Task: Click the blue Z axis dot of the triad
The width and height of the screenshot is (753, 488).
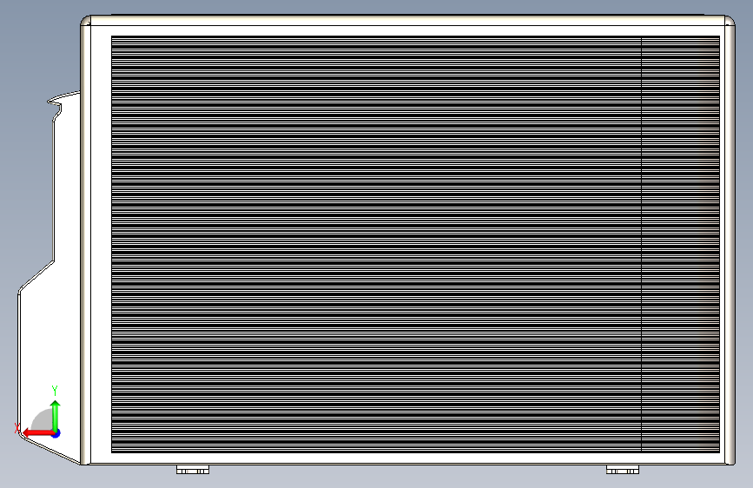Action: pyautogui.click(x=56, y=433)
